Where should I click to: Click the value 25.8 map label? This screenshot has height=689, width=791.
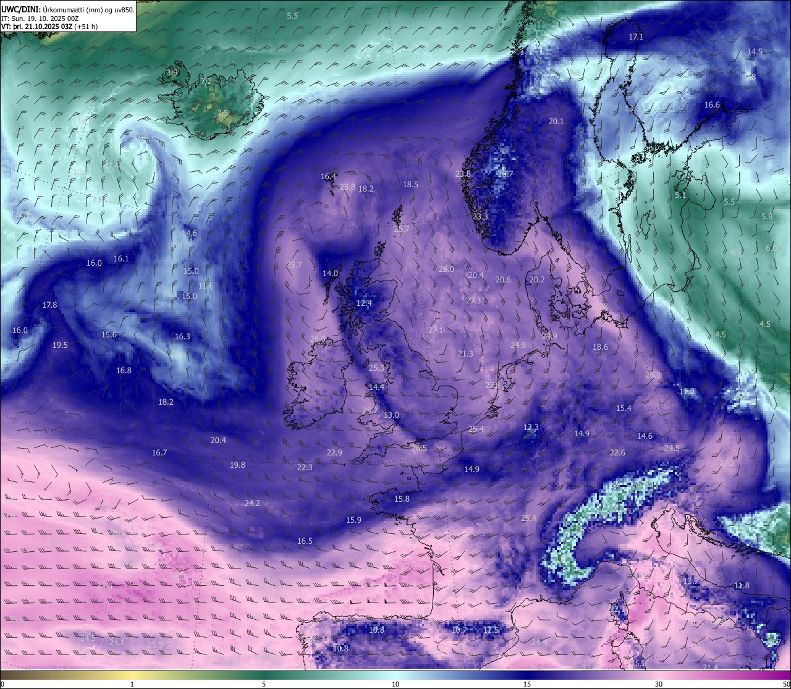coord(348,187)
